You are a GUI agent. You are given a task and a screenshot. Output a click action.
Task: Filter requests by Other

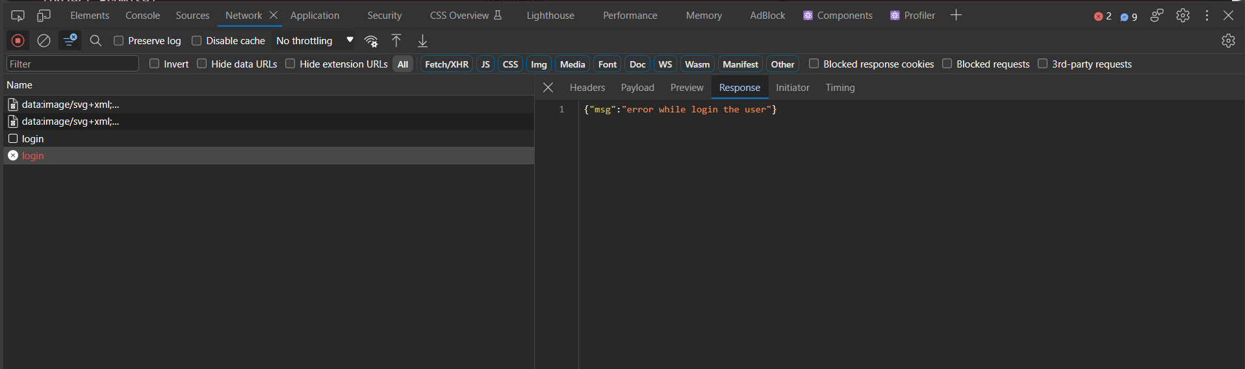782,64
